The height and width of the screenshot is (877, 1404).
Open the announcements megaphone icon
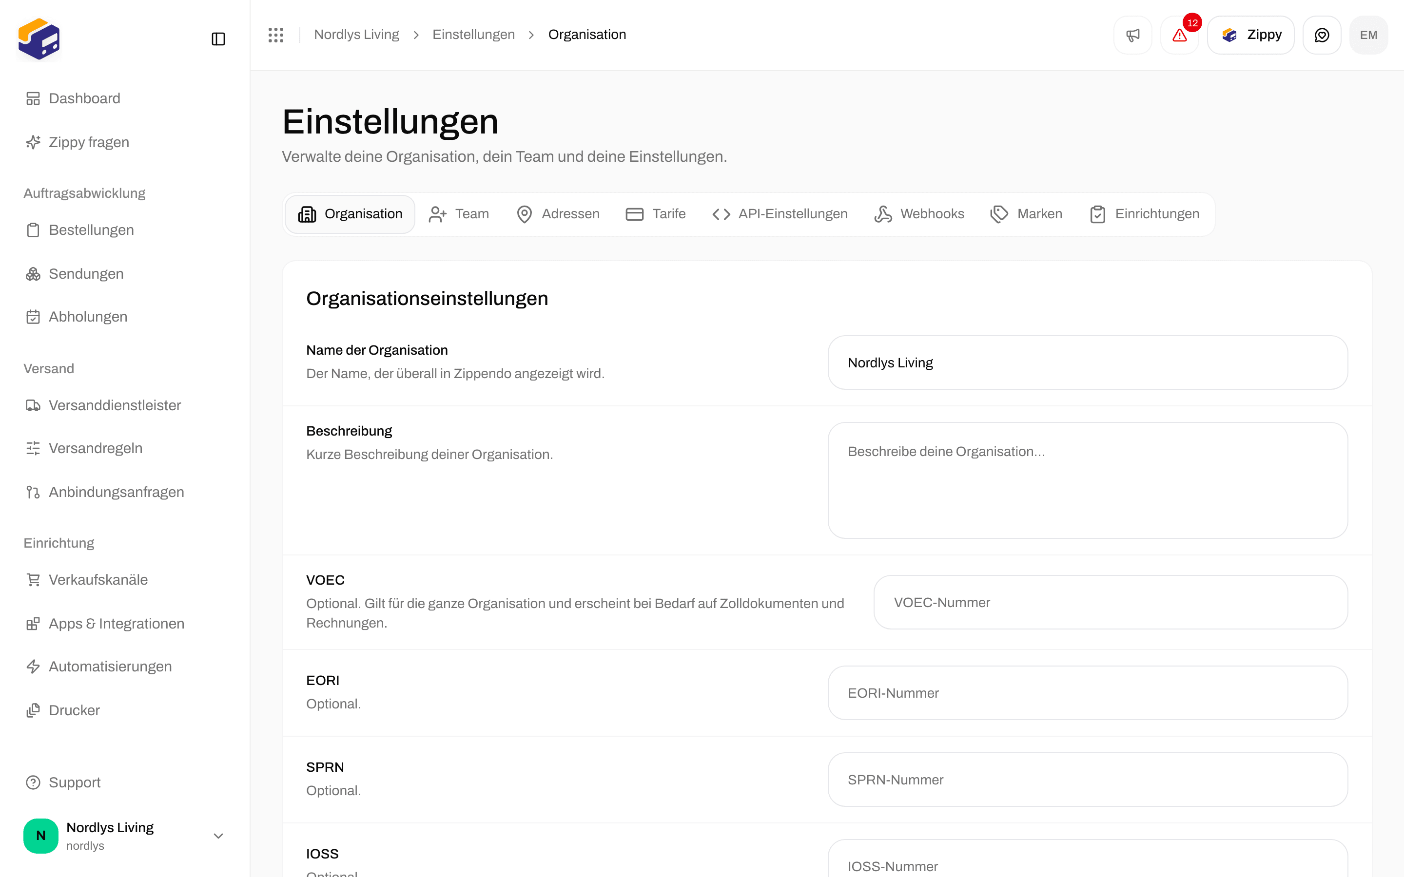(1132, 35)
